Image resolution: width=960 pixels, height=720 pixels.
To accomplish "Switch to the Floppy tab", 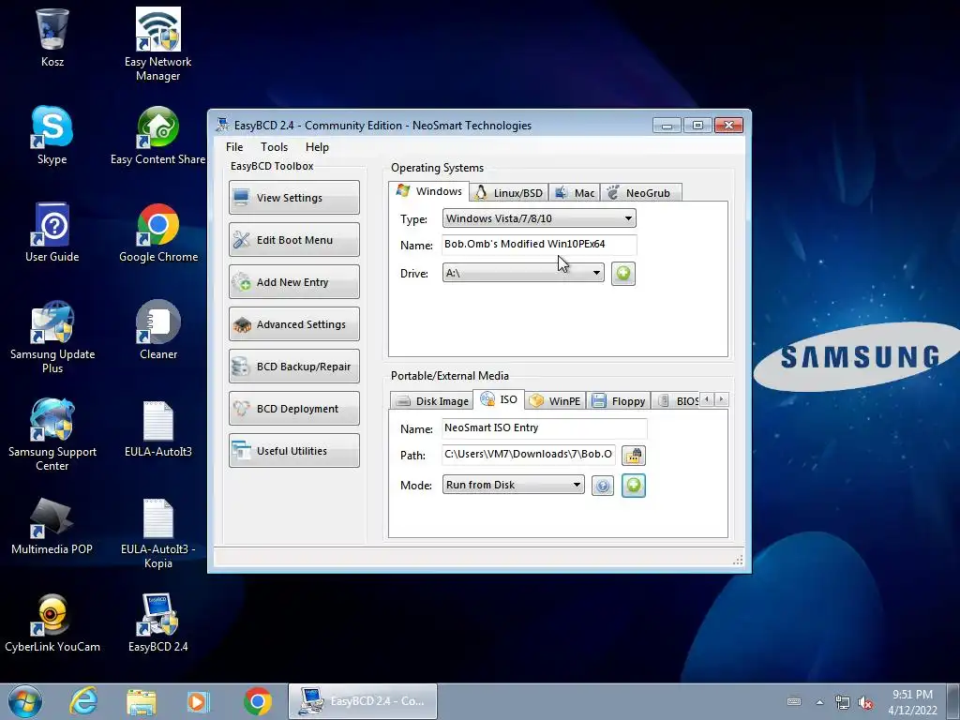I will coord(619,401).
